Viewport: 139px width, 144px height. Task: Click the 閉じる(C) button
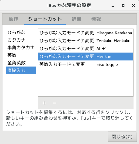[x=122, y=137]
